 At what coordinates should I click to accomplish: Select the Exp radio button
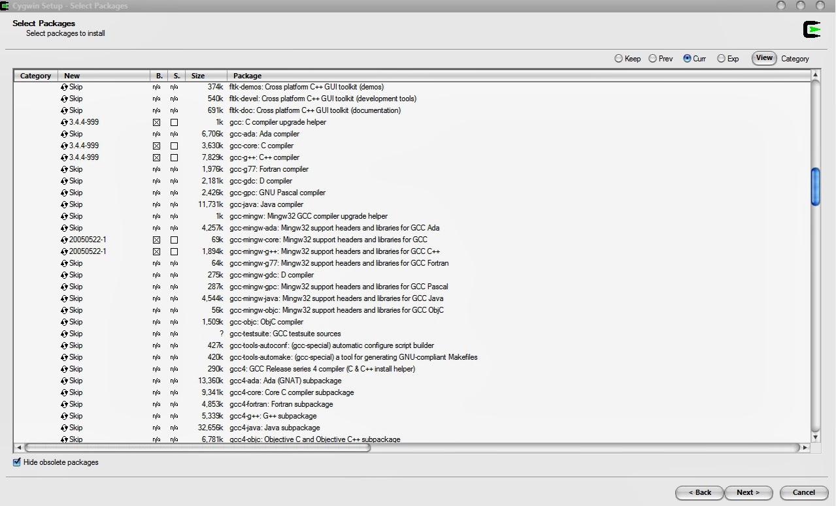[x=721, y=58]
